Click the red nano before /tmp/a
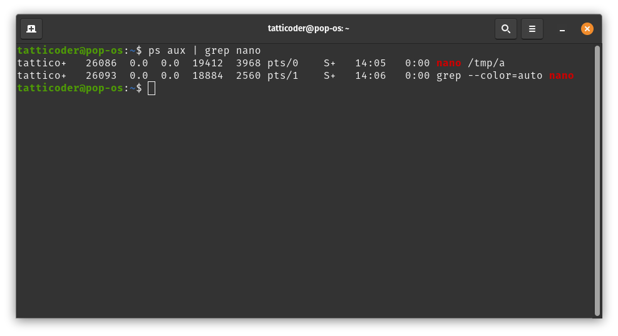 (448, 63)
